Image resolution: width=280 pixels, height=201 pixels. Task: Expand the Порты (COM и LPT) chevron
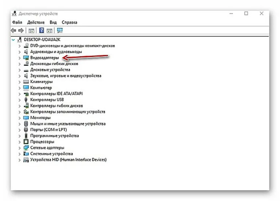pos(19,130)
